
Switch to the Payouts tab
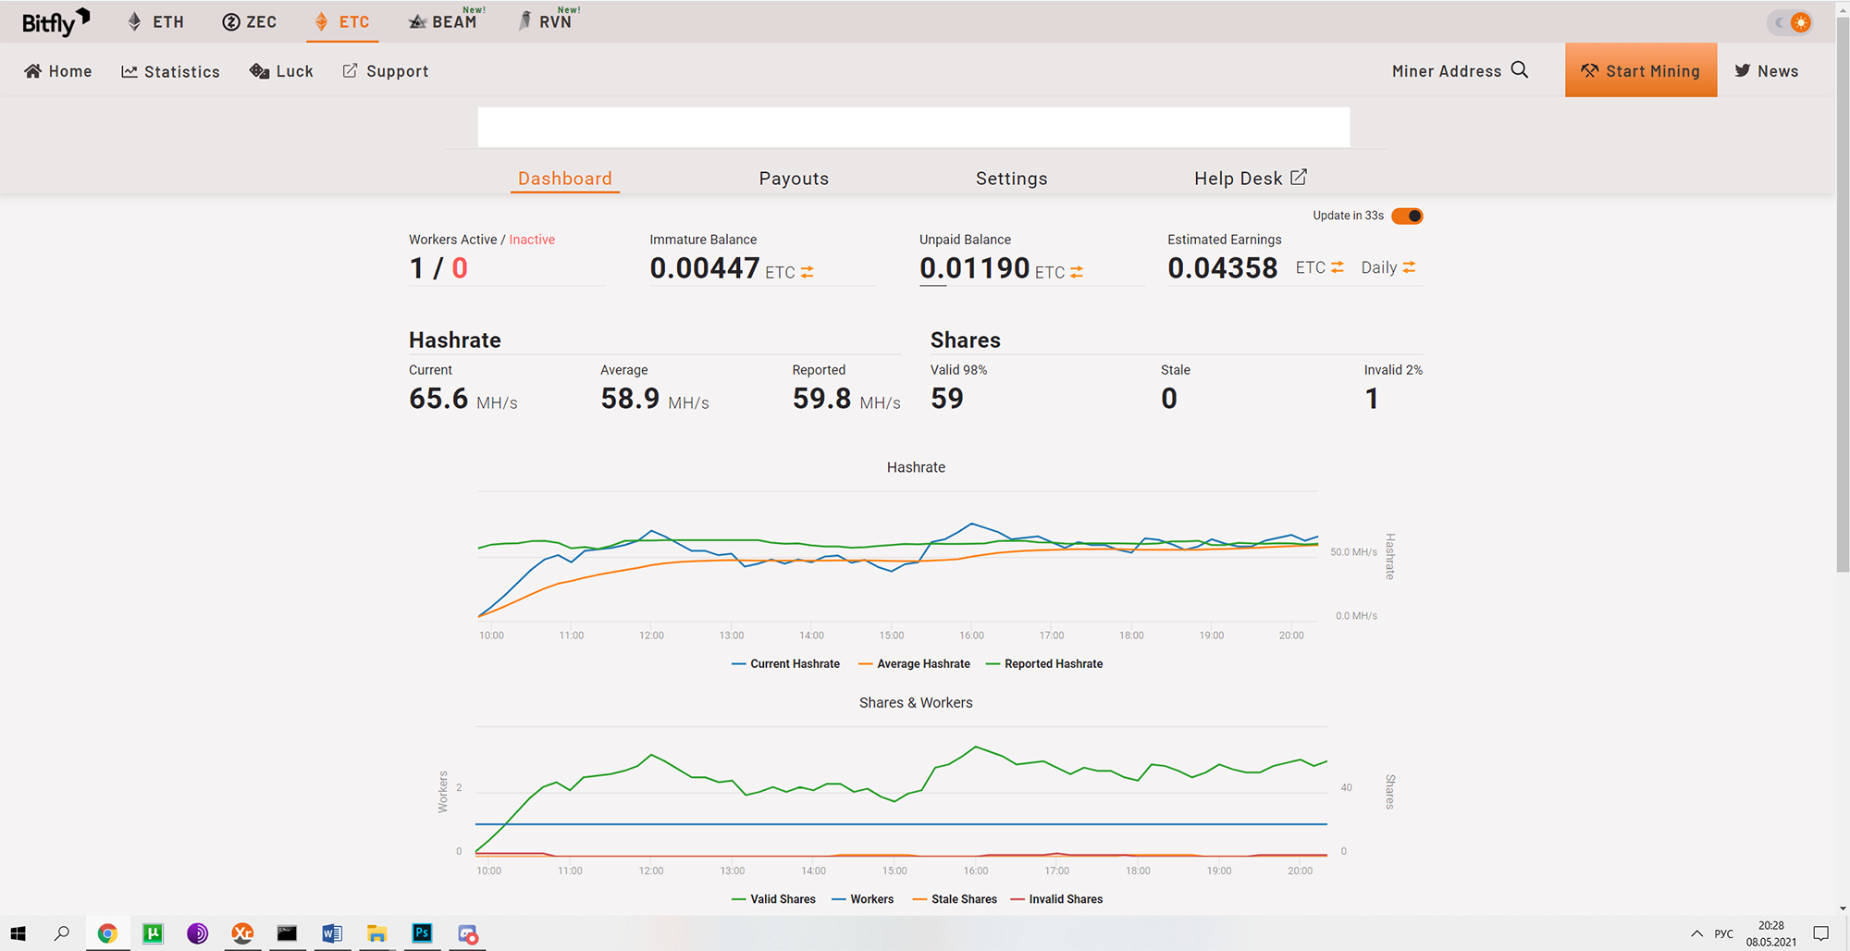point(794,179)
